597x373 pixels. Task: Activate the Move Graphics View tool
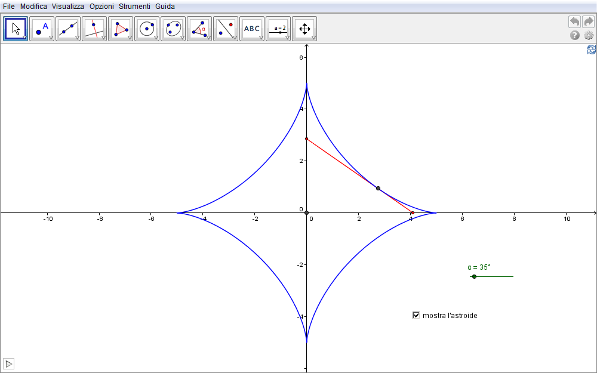tap(304, 29)
